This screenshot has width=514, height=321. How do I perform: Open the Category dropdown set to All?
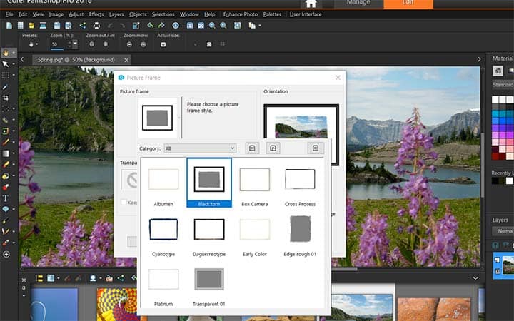[200, 148]
